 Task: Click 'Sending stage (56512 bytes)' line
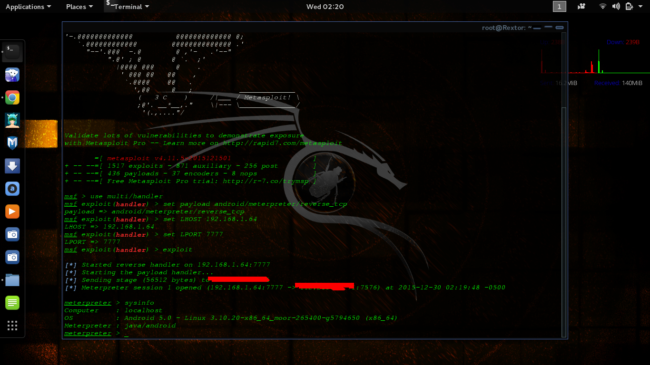point(167,280)
